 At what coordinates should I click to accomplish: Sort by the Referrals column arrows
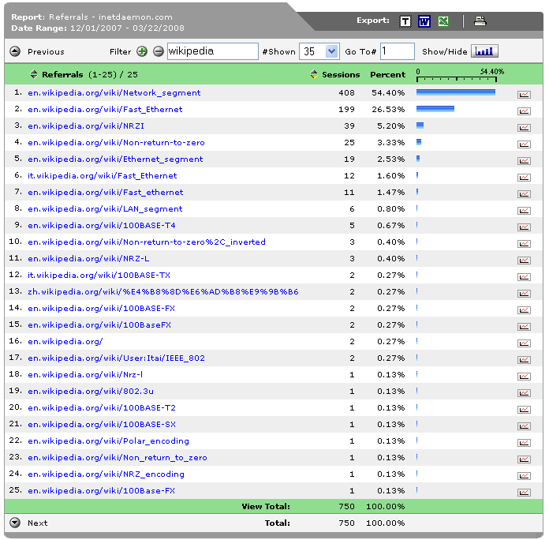click(x=34, y=75)
